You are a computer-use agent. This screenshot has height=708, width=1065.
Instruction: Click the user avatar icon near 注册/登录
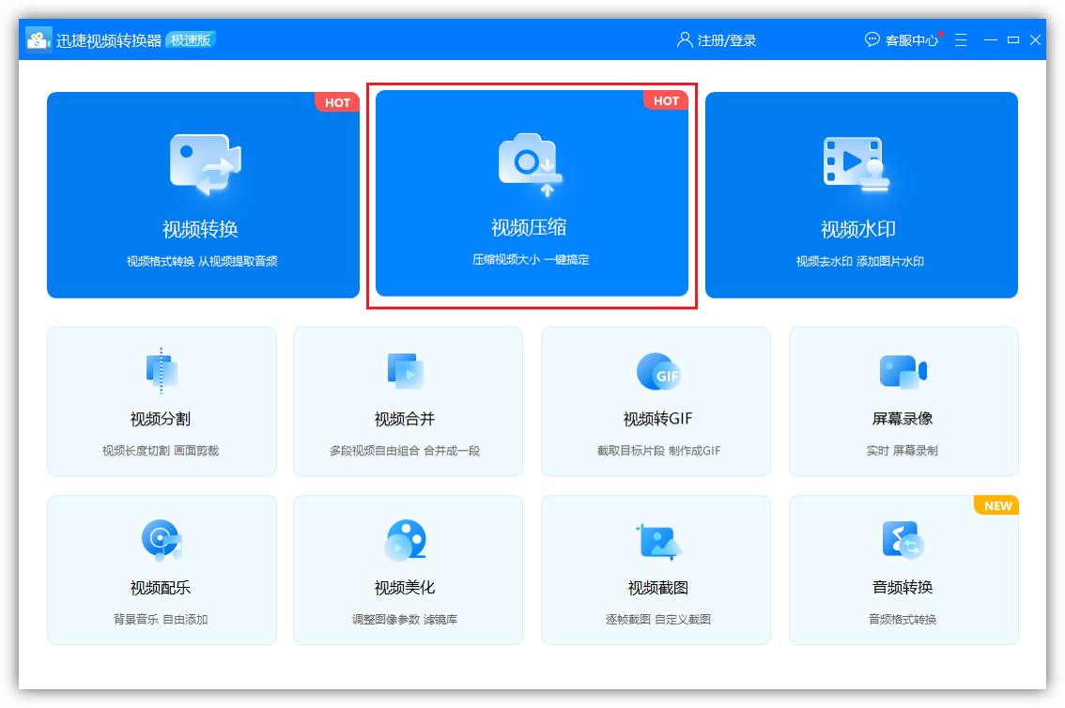coord(683,39)
